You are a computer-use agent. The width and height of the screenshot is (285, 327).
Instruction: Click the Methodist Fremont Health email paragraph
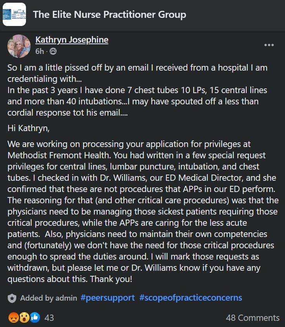pyautogui.click(x=143, y=212)
